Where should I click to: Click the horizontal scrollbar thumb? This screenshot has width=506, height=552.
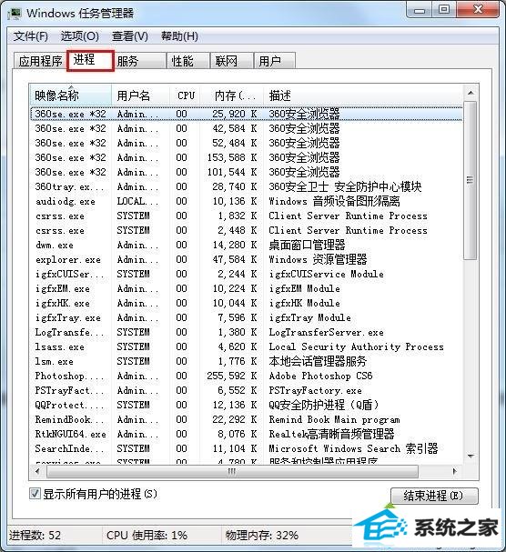click(x=232, y=471)
